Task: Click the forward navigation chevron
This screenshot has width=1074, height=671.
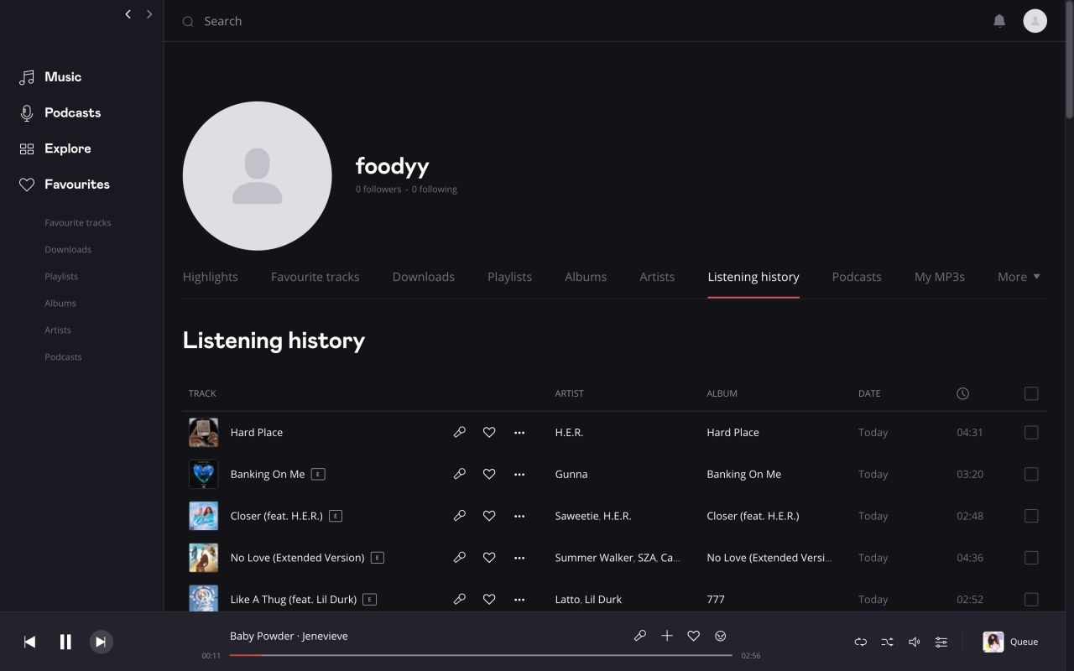Action: (149, 14)
